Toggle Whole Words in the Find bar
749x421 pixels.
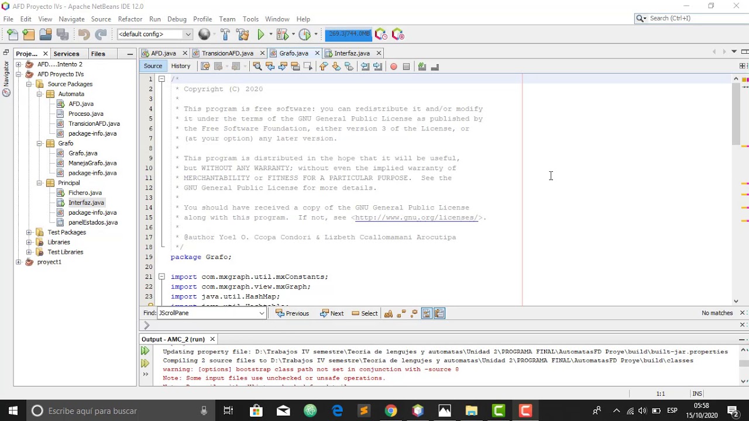401,313
